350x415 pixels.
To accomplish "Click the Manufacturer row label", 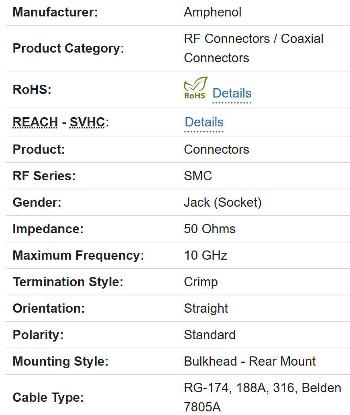I will [x=55, y=12].
